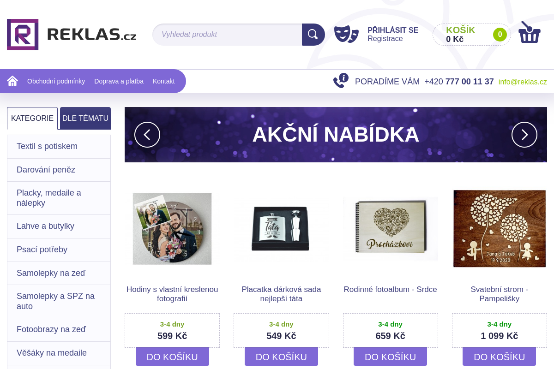Screen dimensions: 554x369
Task: Show previous banner slide
Action: click(147, 135)
